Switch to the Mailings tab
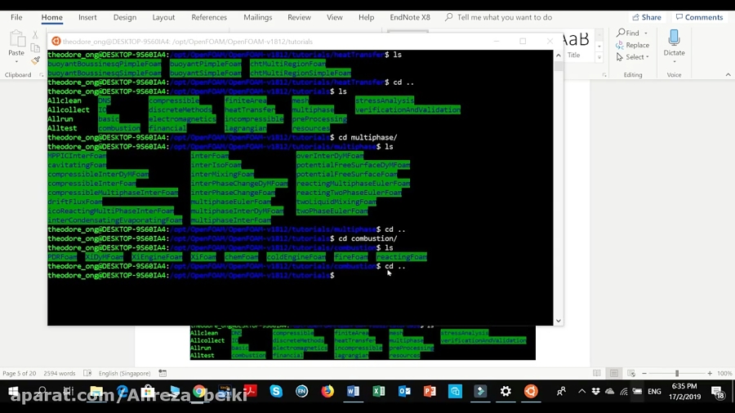The image size is (735, 413). (x=258, y=17)
